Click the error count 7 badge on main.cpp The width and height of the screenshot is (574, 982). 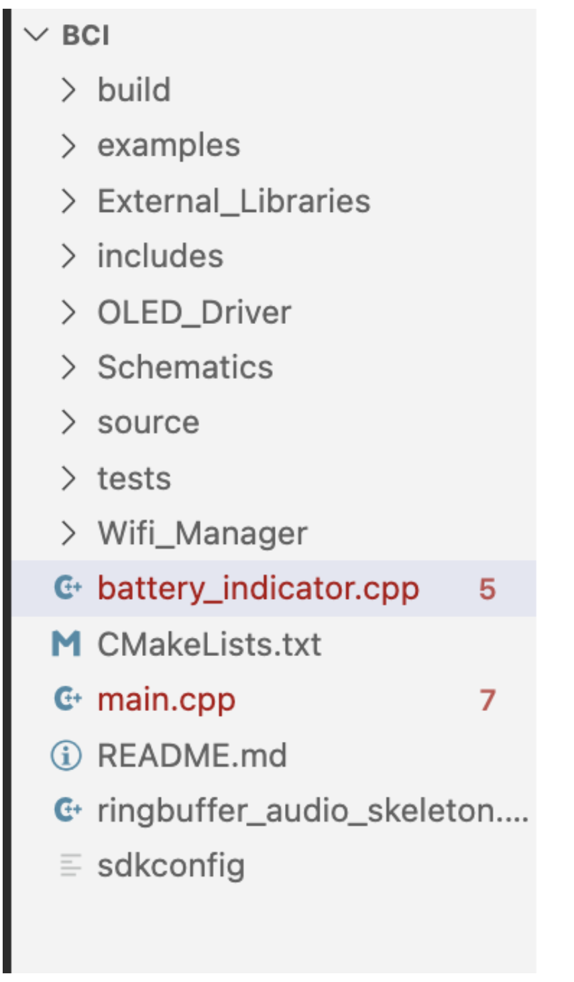click(x=487, y=700)
